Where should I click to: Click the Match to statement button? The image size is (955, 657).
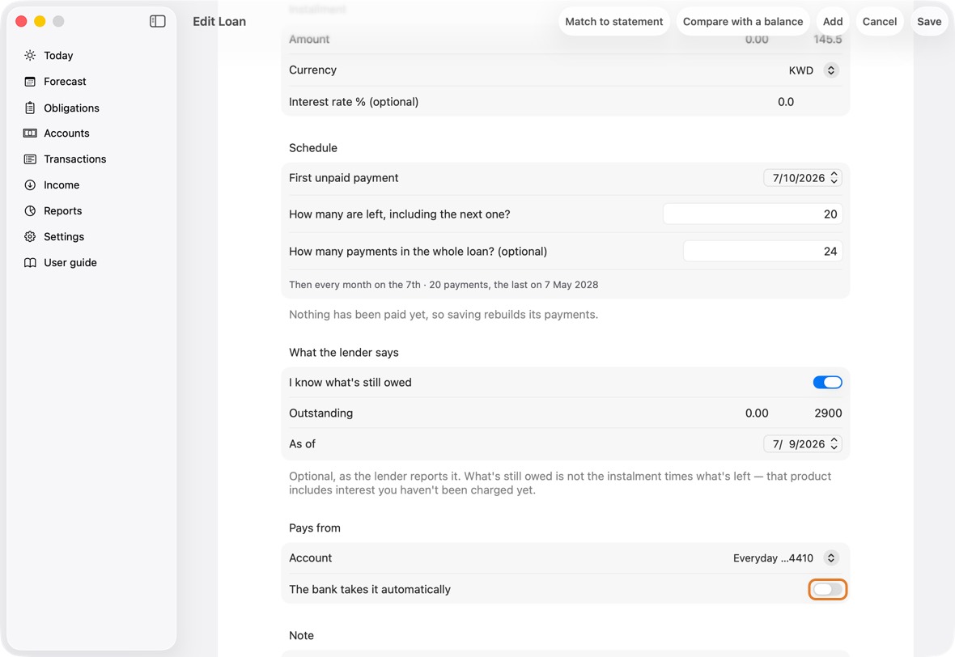(614, 21)
